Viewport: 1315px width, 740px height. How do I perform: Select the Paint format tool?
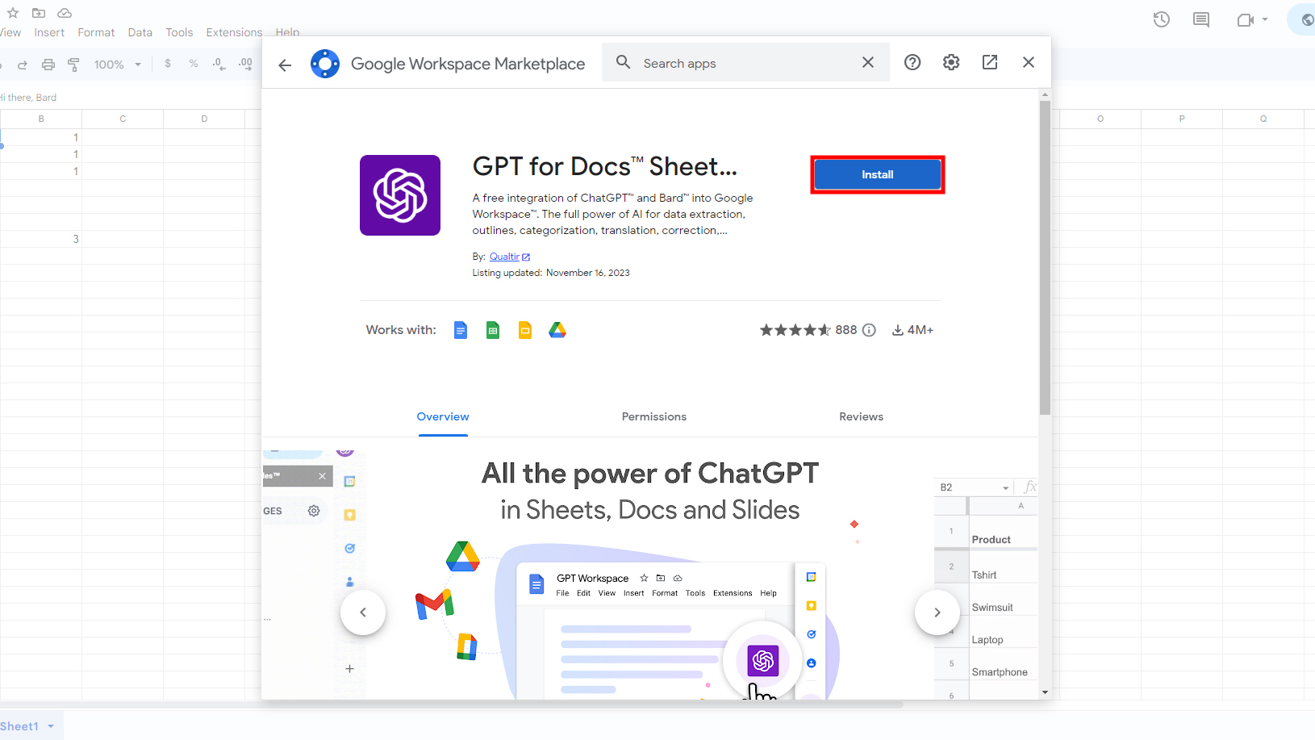(x=73, y=65)
